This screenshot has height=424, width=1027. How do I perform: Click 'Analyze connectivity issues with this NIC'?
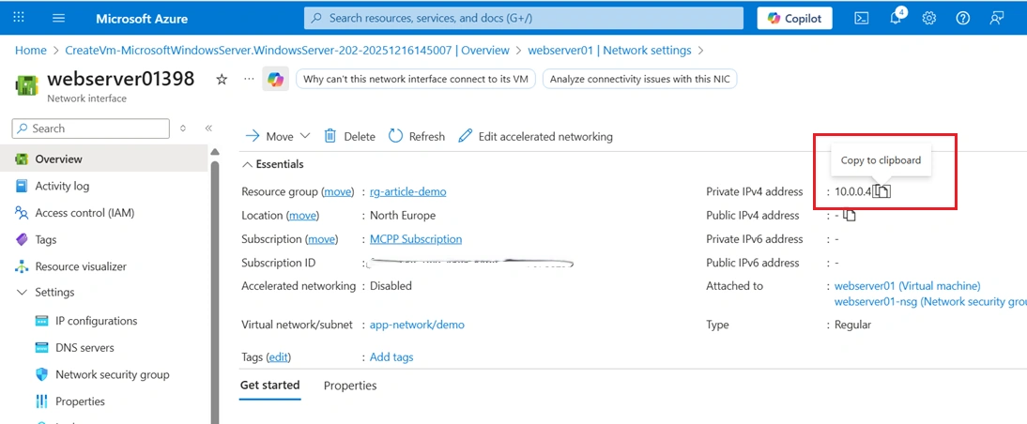(x=640, y=79)
